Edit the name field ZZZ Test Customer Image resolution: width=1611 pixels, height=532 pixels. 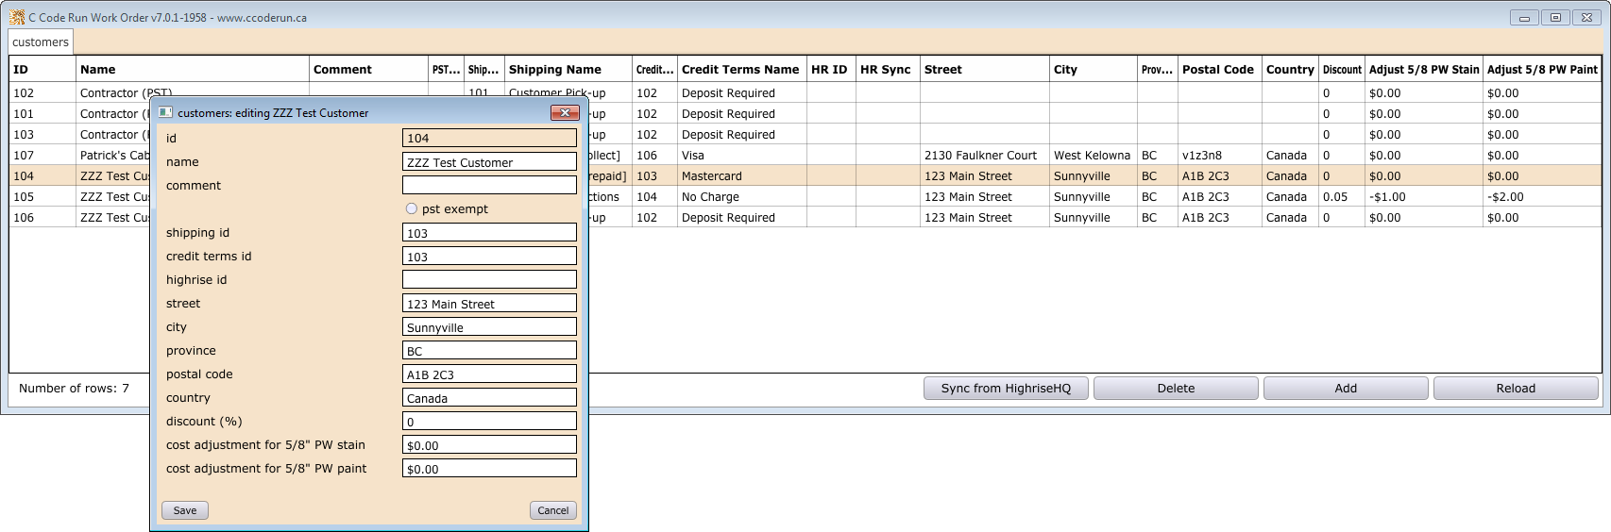489,162
